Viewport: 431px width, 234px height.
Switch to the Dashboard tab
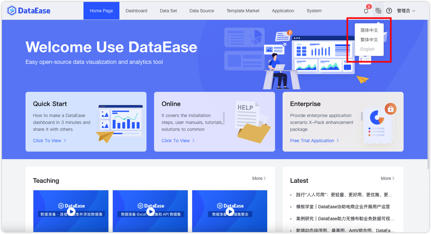coord(136,11)
